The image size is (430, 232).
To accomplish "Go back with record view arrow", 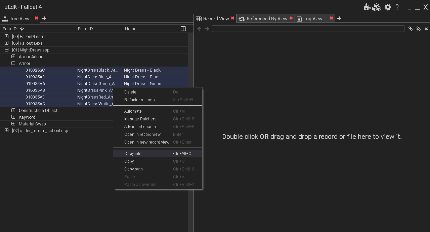I will [x=199, y=29].
